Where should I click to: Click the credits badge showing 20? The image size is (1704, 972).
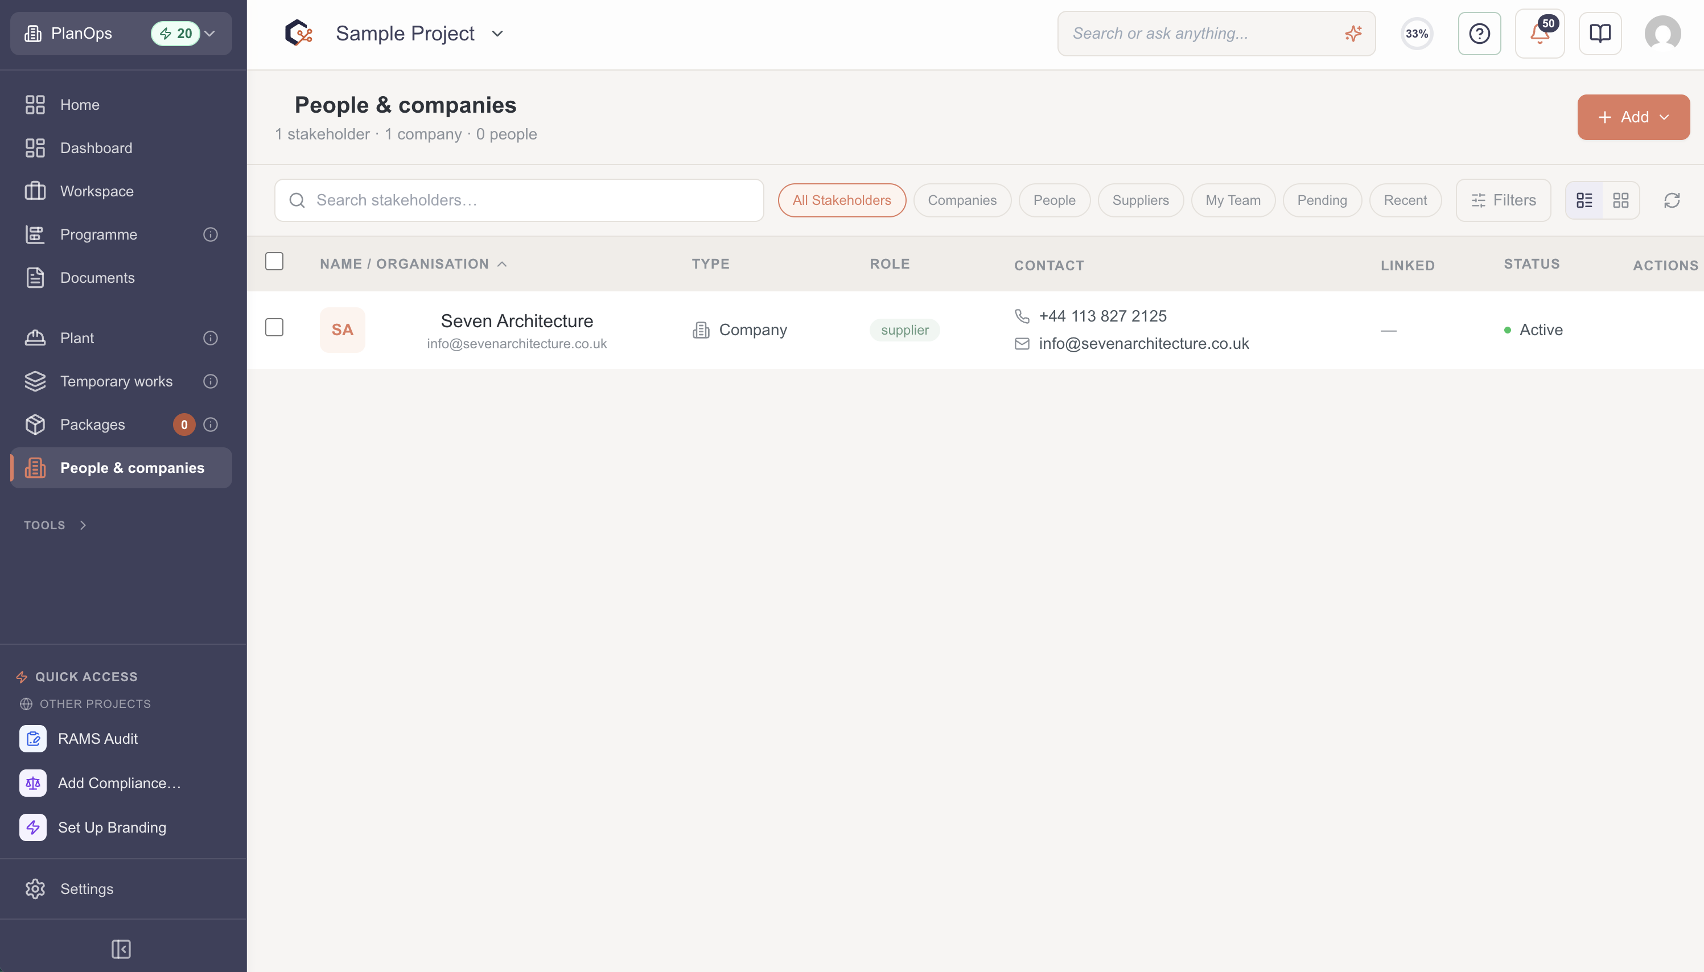175,34
